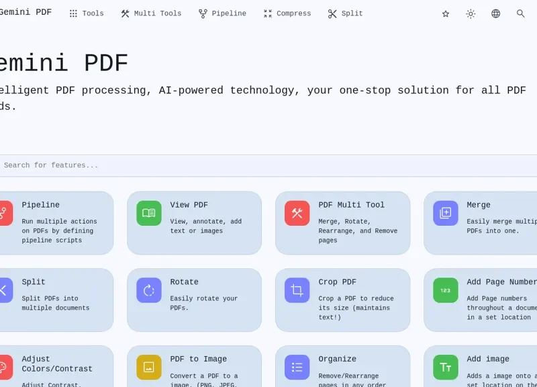Click the purple Merge card icon

(x=446, y=213)
